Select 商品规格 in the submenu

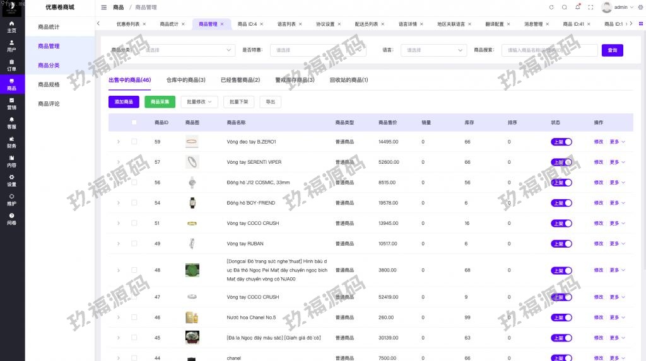(49, 84)
